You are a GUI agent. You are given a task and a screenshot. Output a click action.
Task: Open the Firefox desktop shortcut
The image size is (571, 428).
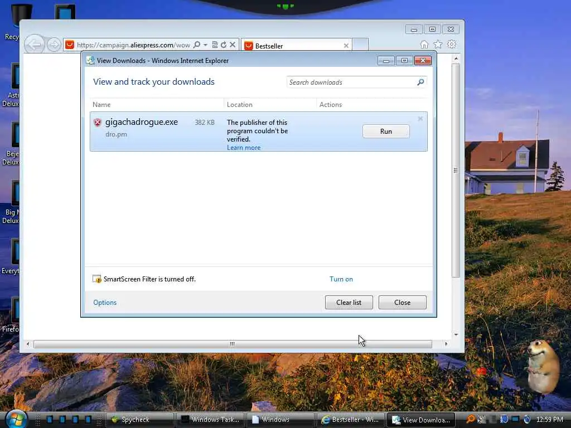tap(11, 315)
